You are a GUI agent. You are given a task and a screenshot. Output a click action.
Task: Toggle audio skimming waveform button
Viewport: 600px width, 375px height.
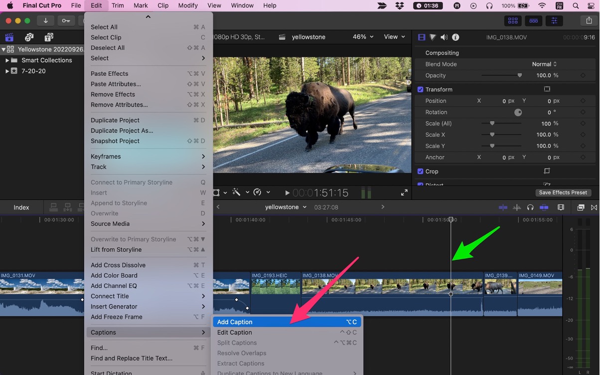[517, 207]
